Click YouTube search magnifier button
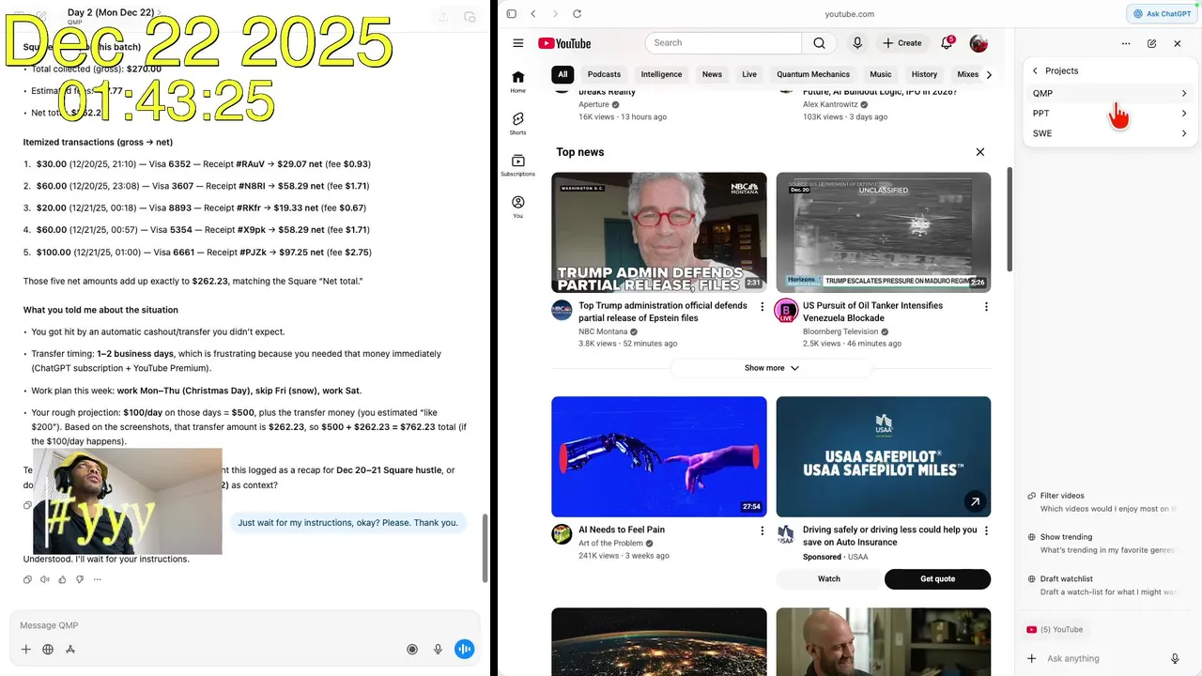This screenshot has height=676, width=1202. coord(819,43)
